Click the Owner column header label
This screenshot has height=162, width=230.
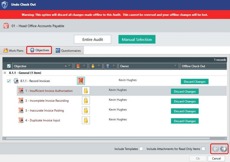pyautogui.click(x=125, y=66)
